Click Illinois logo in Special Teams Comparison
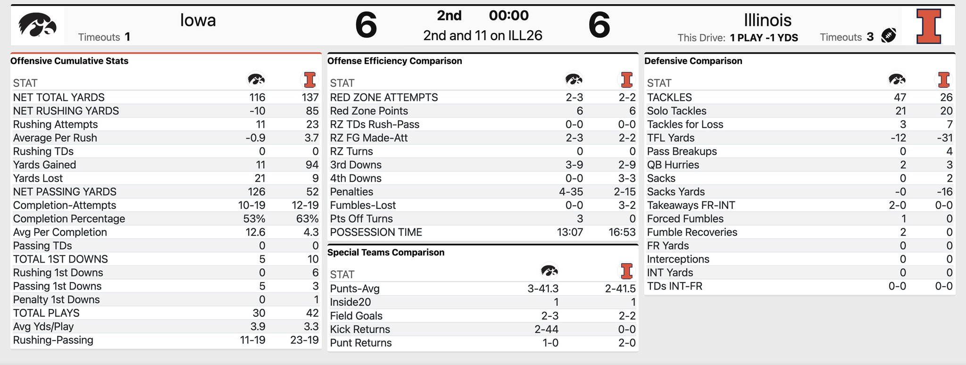Viewport: 966px width, 365px height. (626, 271)
